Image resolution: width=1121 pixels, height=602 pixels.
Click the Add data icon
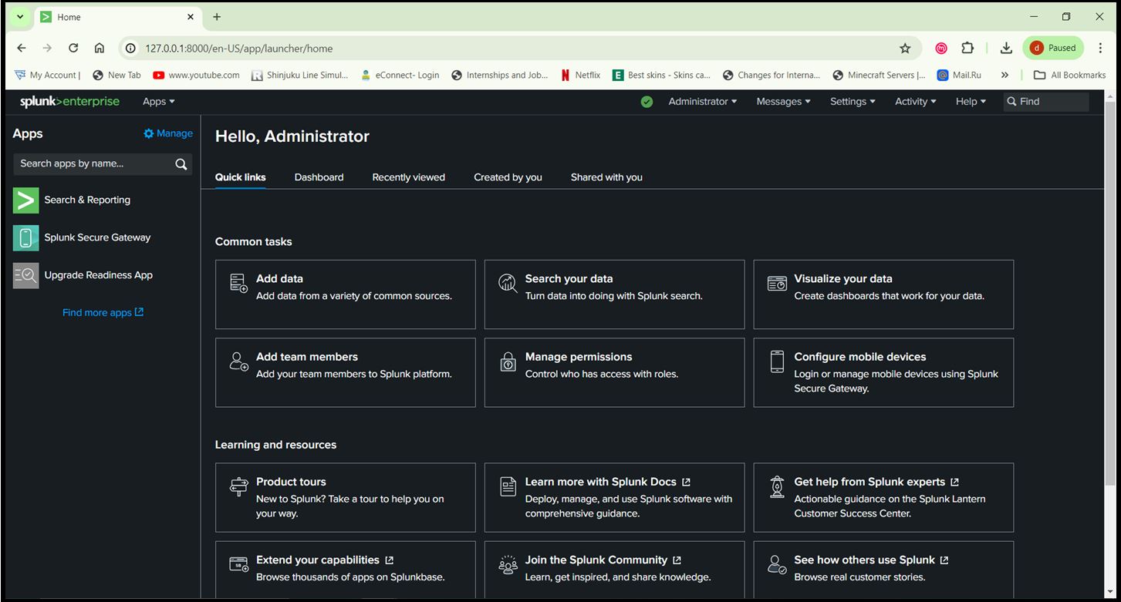(238, 284)
